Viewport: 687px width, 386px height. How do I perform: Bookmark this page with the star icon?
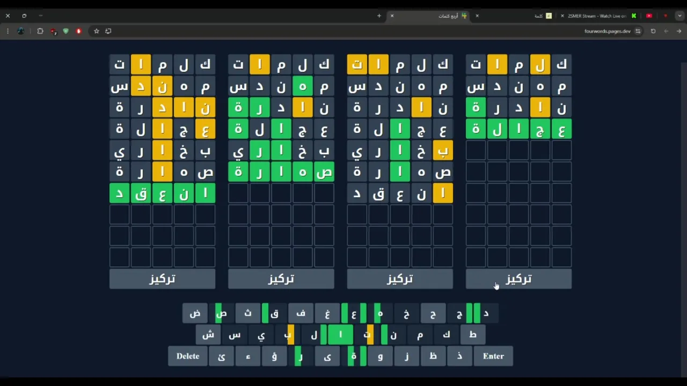tap(97, 31)
